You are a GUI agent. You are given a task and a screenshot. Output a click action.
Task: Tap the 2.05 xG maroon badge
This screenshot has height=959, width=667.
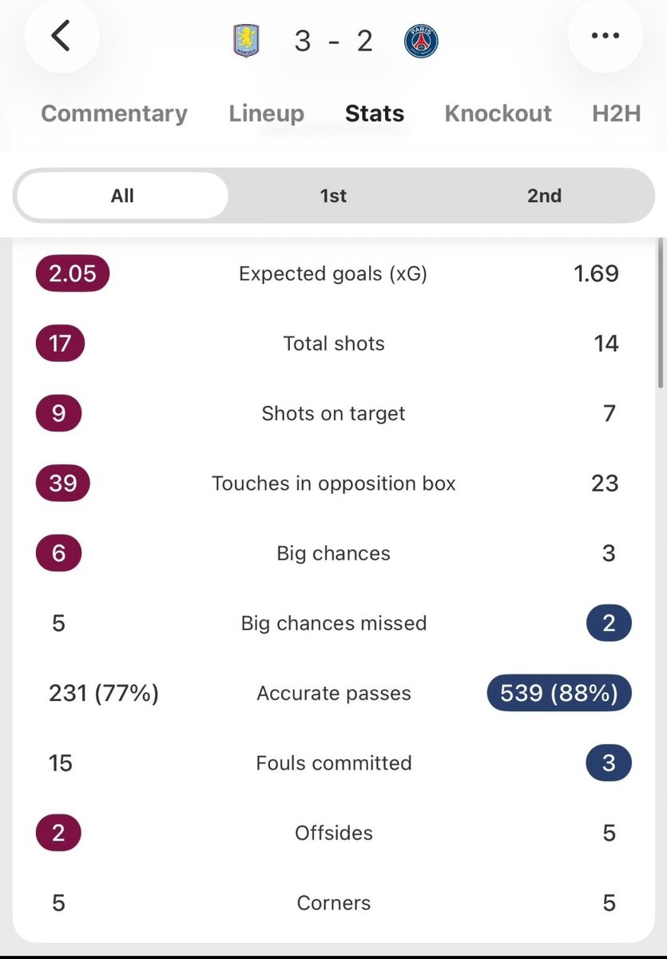pos(72,273)
